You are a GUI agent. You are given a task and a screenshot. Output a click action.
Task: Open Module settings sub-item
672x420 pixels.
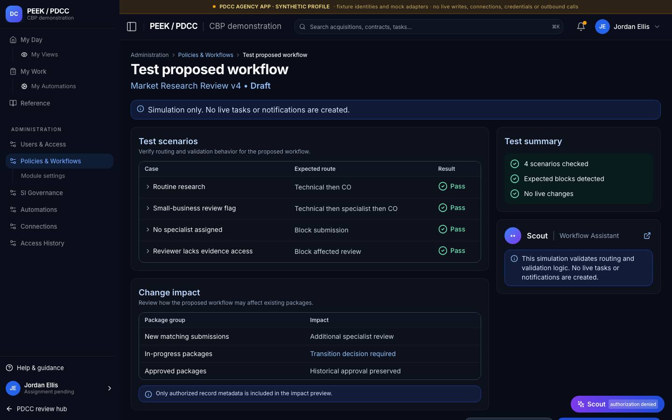click(x=43, y=176)
